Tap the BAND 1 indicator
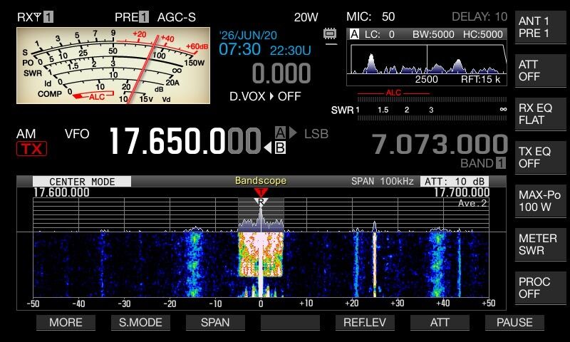This screenshot has width=570, height=342. (483, 163)
